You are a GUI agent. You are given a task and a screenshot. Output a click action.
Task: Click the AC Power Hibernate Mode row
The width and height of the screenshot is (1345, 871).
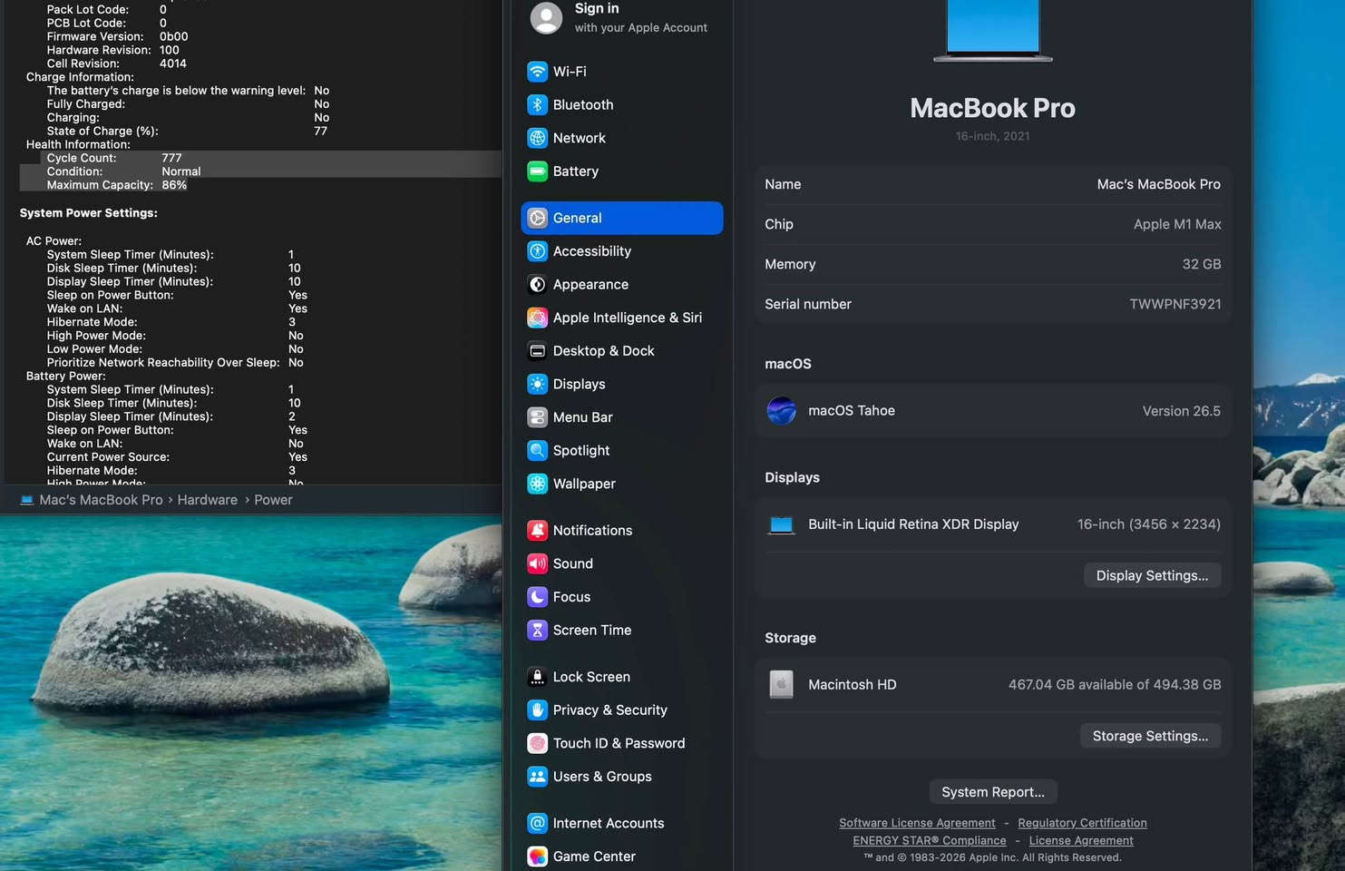click(171, 322)
